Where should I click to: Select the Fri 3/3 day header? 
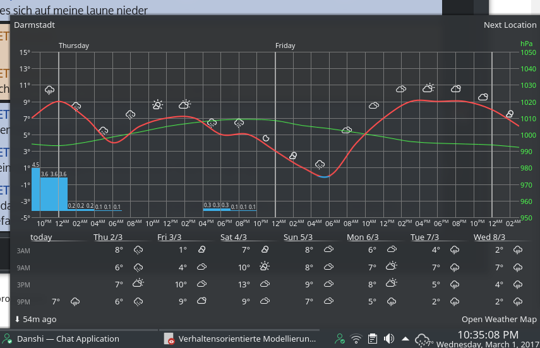coord(169,237)
